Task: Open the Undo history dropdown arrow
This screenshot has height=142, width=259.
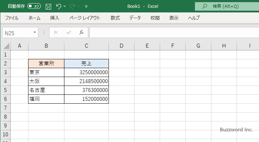Action: [x=65, y=6]
